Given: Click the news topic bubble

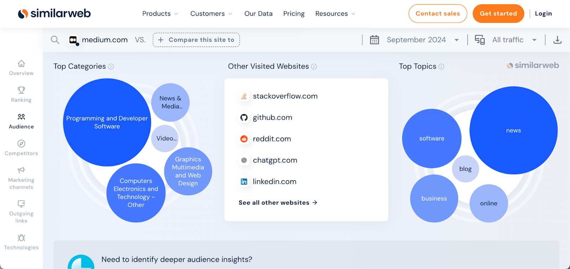Looking at the screenshot, I should pyautogui.click(x=513, y=130).
